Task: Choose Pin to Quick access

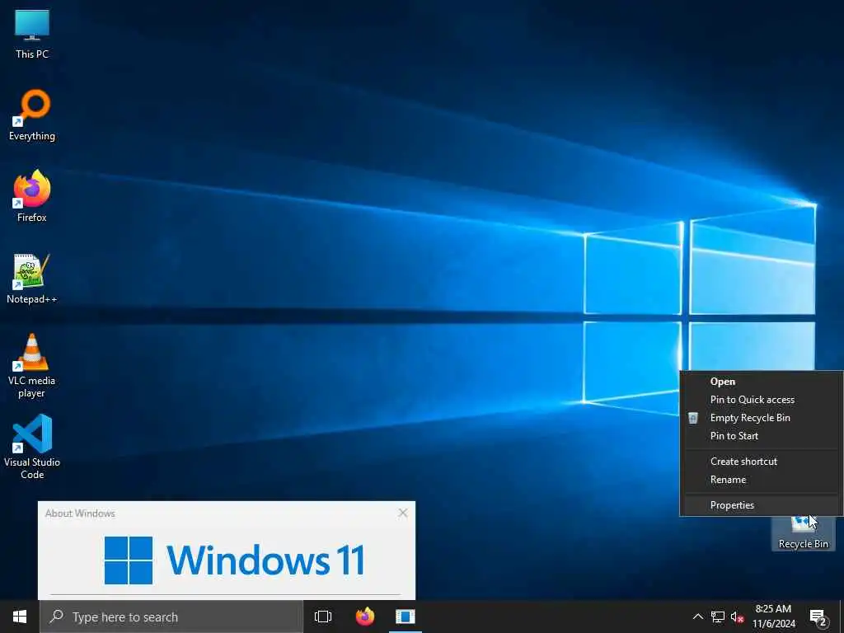Action: tap(761, 400)
